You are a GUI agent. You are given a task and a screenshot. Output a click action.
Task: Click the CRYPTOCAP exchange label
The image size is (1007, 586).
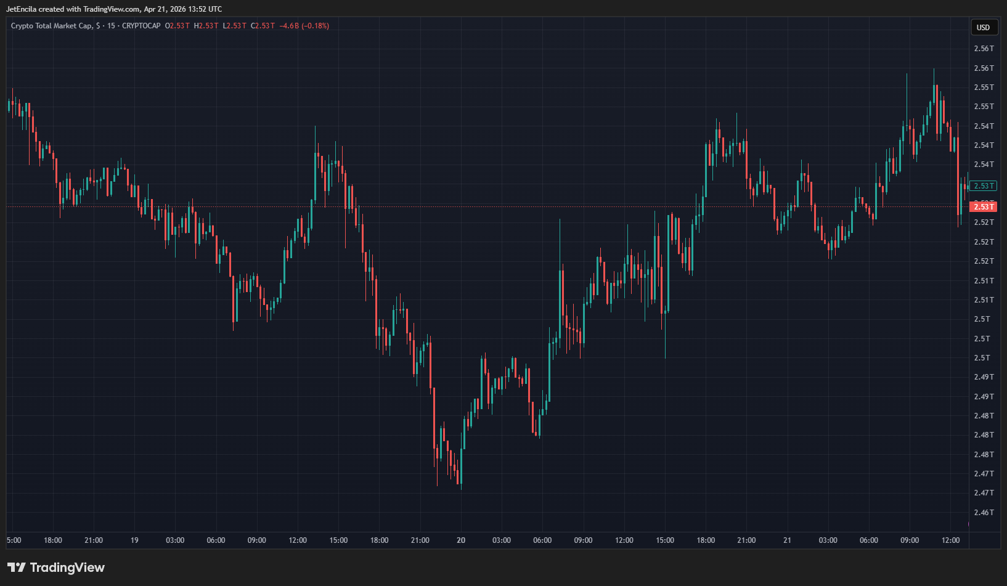(141, 26)
